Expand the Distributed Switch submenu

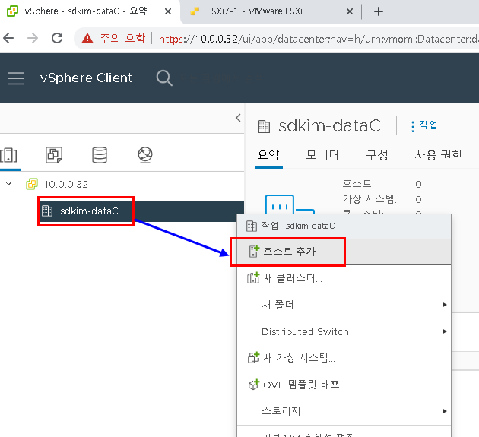point(344,331)
